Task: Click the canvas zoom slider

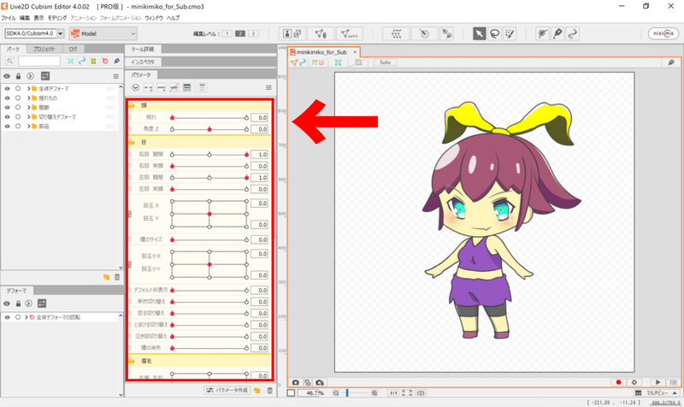Action: click(x=355, y=393)
